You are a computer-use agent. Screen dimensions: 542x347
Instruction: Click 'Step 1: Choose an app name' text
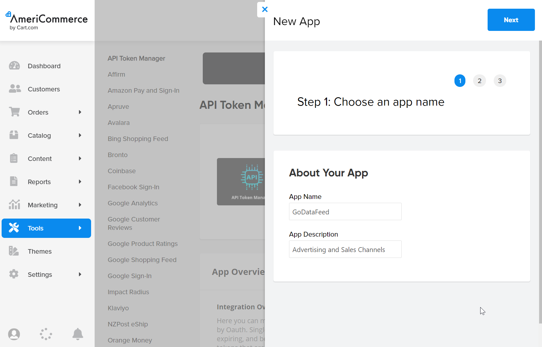pyautogui.click(x=371, y=102)
